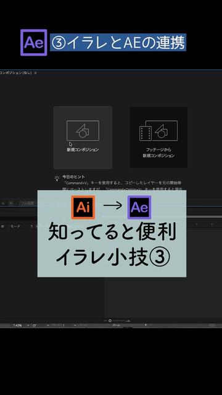
Task: Click the 今日のヒント heading
Action: point(74,177)
